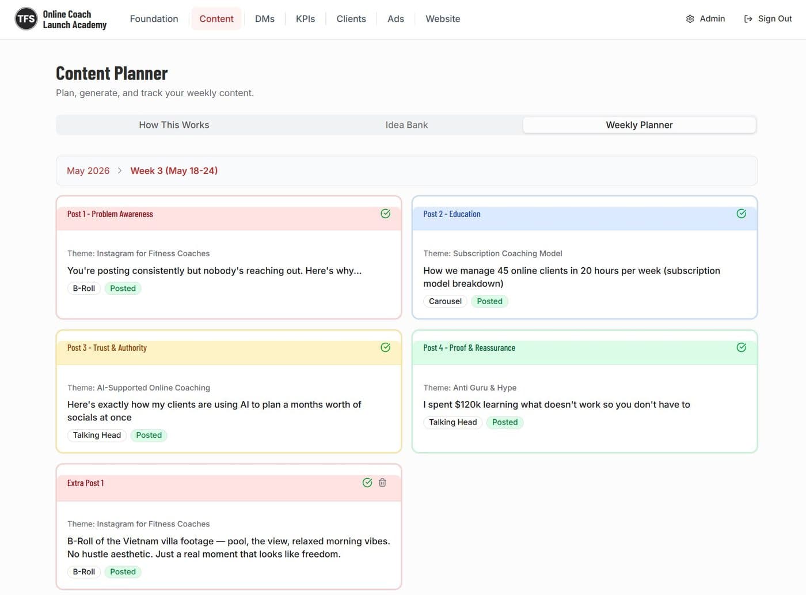Select the Weekly Planner tab
806x595 pixels.
(x=639, y=125)
